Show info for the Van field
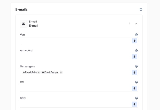 coord(136,35)
